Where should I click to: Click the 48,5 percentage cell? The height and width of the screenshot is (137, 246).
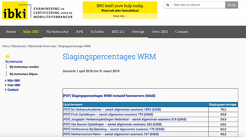(223, 134)
